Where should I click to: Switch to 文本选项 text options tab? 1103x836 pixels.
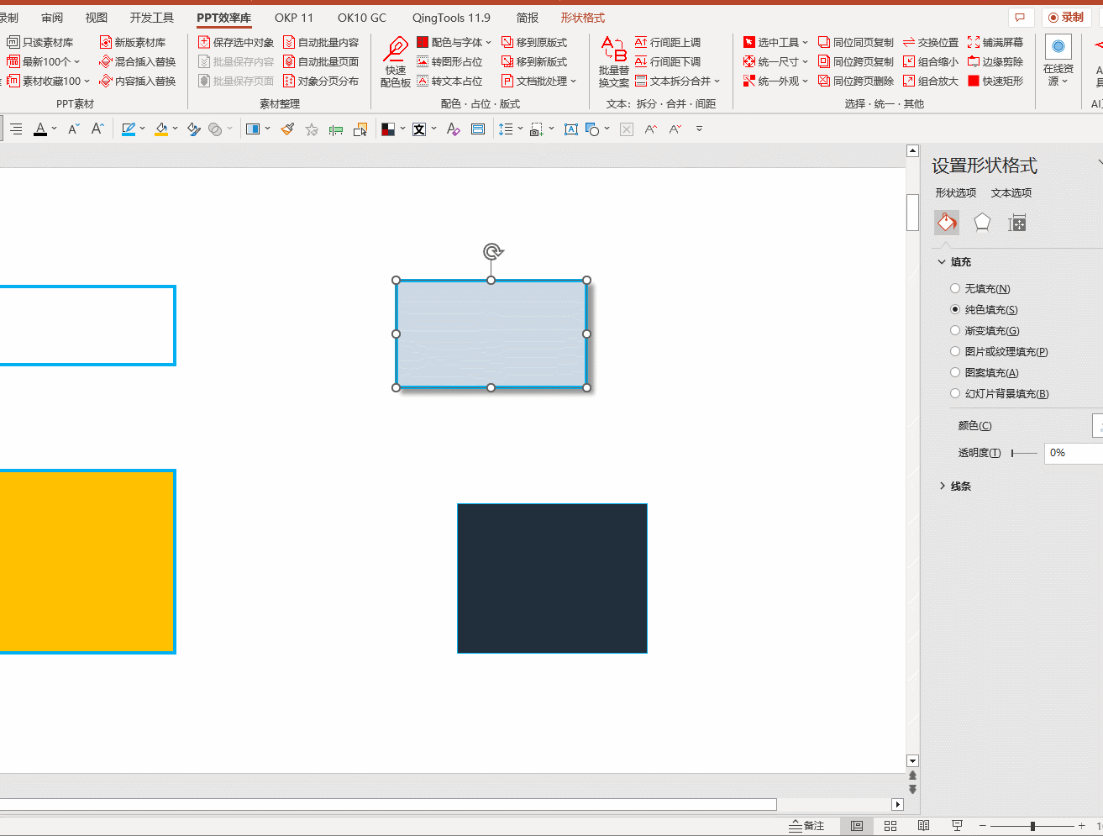point(1011,192)
